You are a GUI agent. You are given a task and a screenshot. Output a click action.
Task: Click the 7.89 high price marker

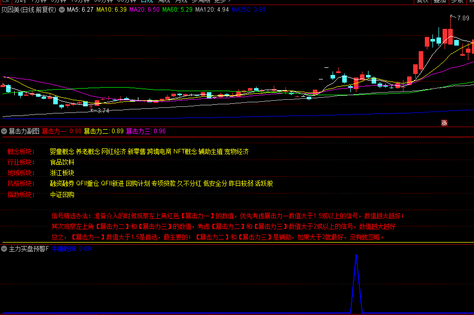(463, 18)
